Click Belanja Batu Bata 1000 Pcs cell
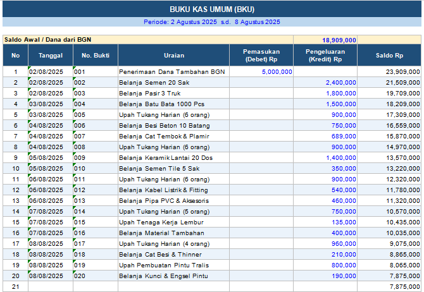The width and height of the screenshot is (424, 292). pos(173,104)
